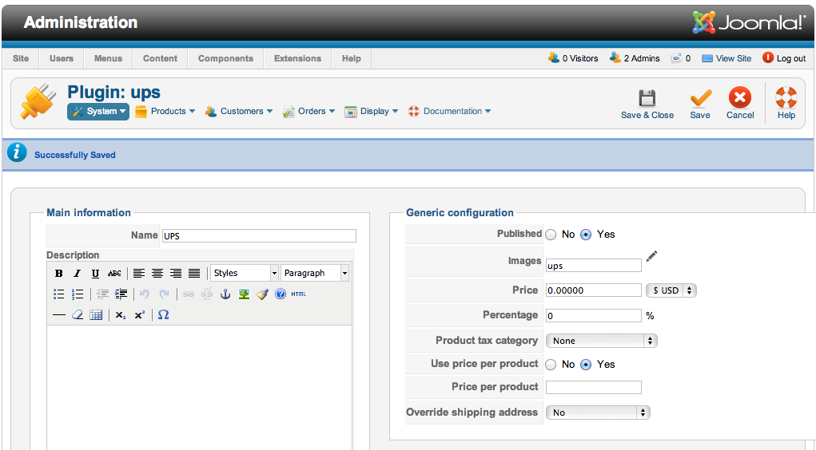Apply superscript formatting
Screen dimensions: 816x450
pos(140,315)
